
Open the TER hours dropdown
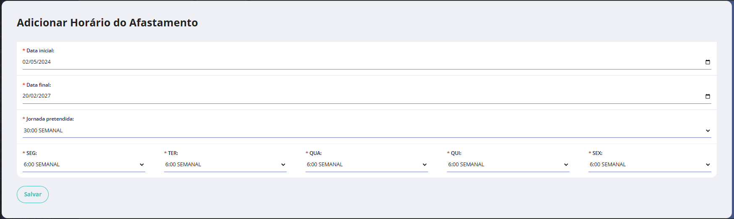click(225, 165)
